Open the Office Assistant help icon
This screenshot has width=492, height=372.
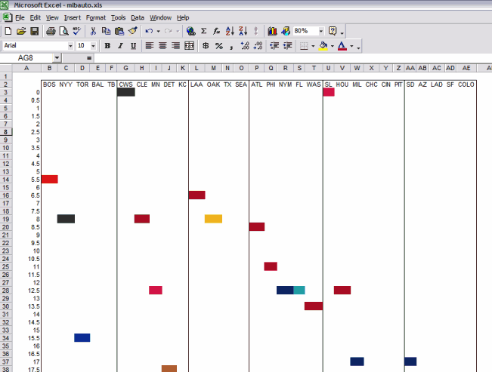(333, 31)
